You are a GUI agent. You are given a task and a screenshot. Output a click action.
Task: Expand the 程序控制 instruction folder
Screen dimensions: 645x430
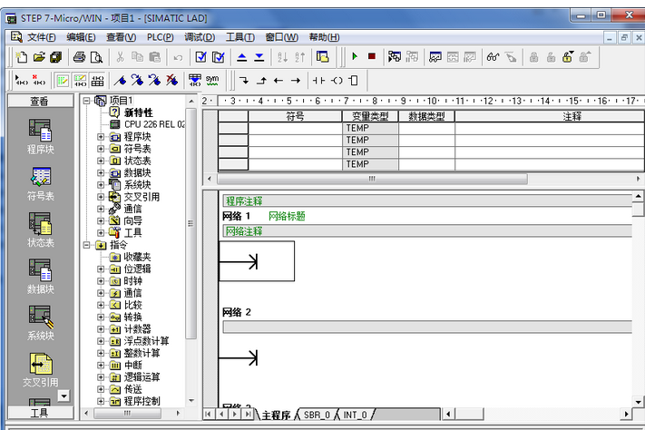pyautogui.click(x=101, y=401)
